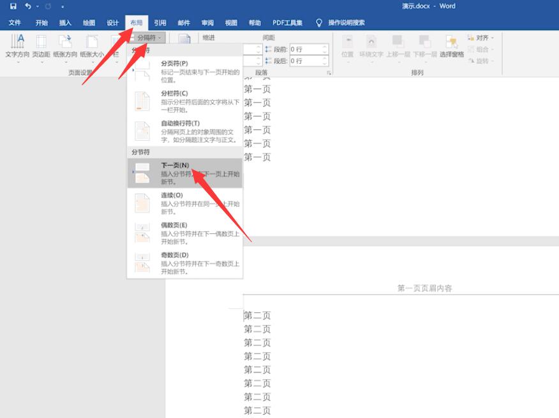Click the 偶数页 page icon in the menu
559x418 pixels.
point(142,233)
